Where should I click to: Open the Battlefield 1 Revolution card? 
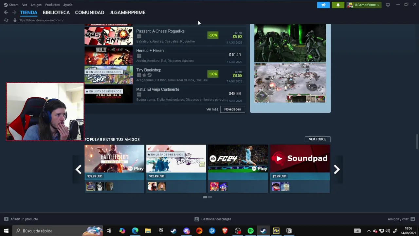[114, 168]
